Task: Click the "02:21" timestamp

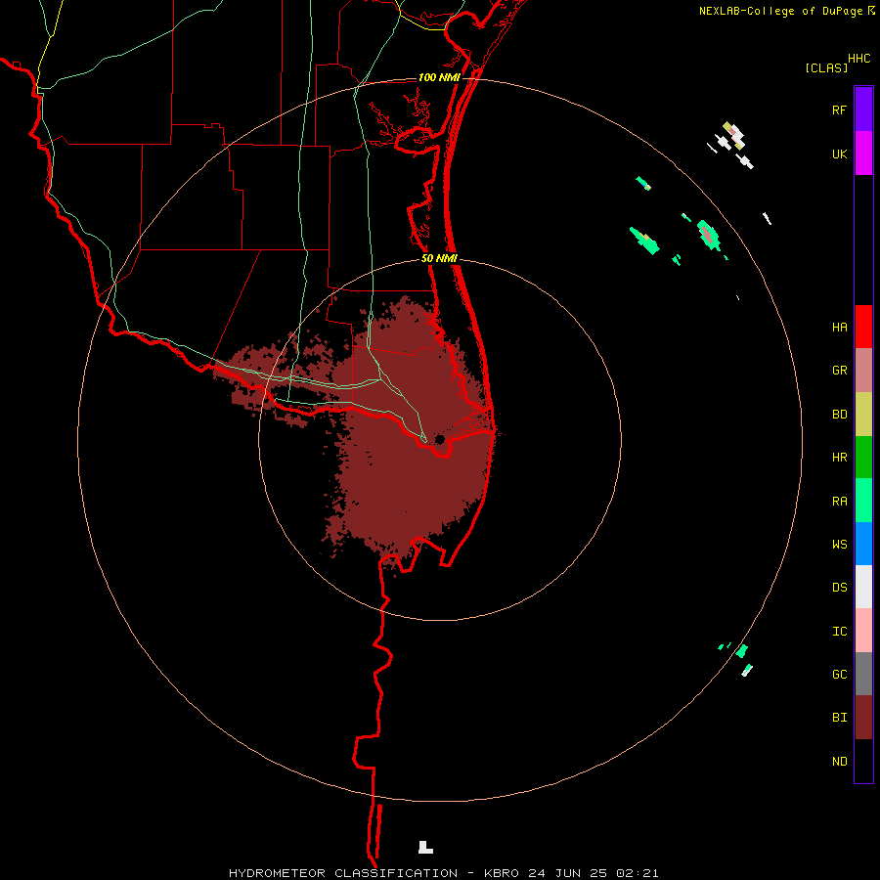Action: tap(637, 873)
